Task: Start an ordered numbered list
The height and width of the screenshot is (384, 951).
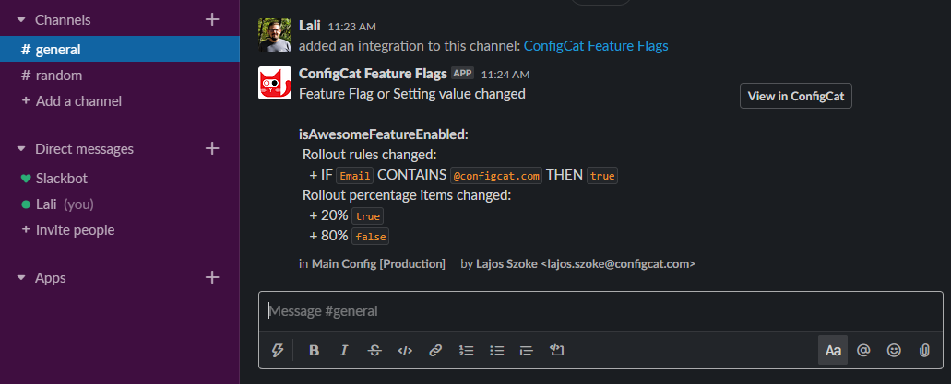Action: pos(466,350)
